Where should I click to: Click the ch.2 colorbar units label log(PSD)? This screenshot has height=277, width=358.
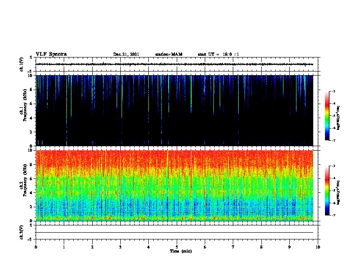338,192
